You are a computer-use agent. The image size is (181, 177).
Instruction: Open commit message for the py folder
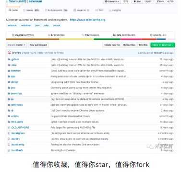click(87, 99)
